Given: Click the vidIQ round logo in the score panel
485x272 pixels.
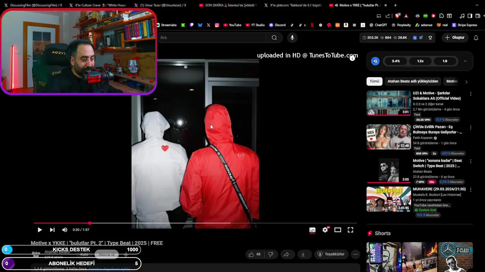Looking at the screenshot, I should [x=375, y=61].
